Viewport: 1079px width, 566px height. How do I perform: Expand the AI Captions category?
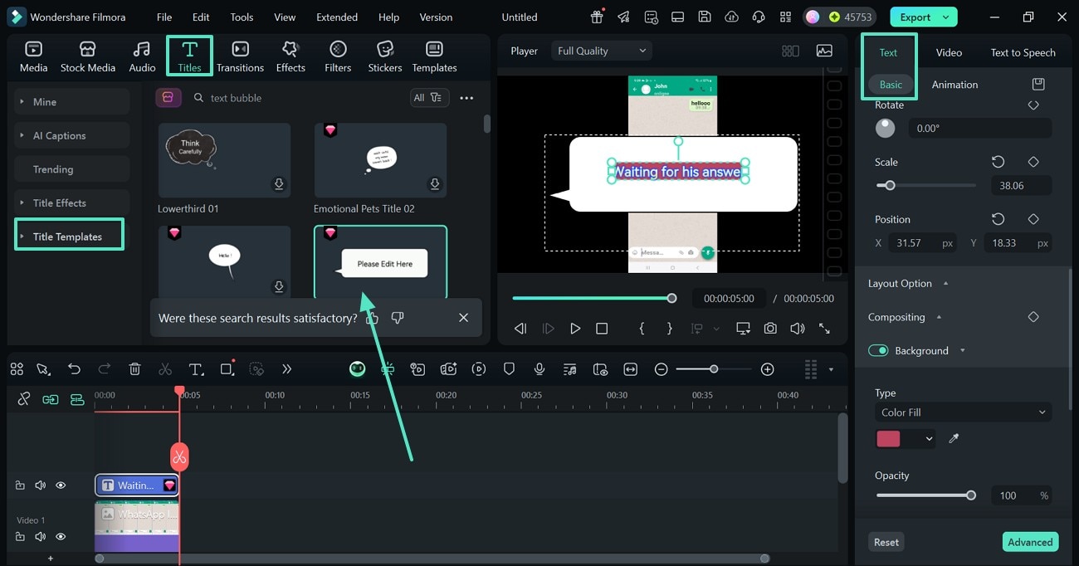pos(71,135)
